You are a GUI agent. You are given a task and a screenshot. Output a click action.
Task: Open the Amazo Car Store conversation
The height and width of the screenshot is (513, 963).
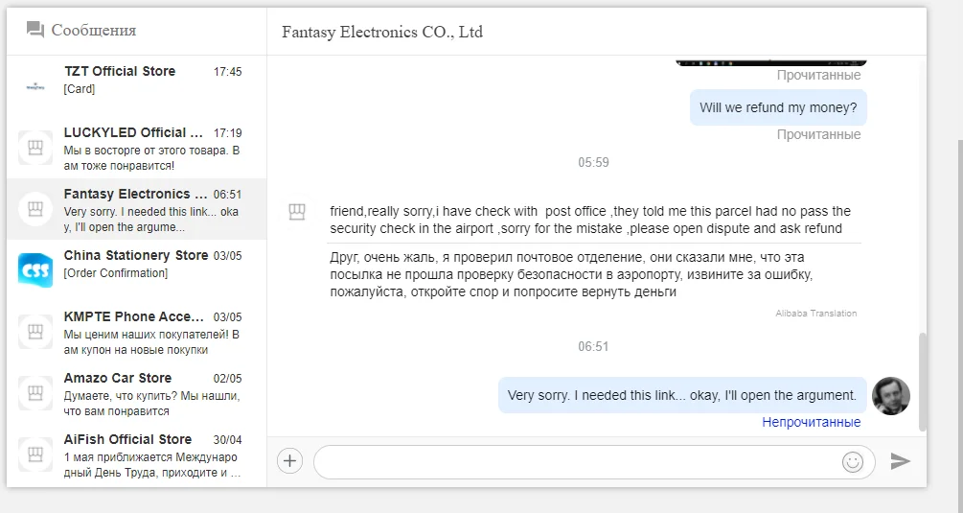[136, 393]
